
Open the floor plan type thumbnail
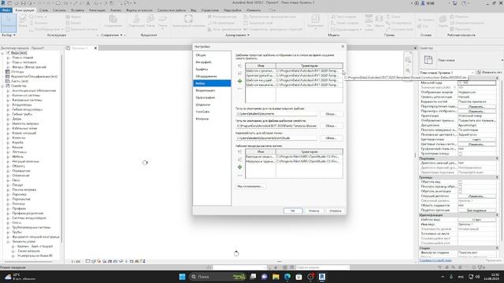pyautogui.click(x=428, y=60)
